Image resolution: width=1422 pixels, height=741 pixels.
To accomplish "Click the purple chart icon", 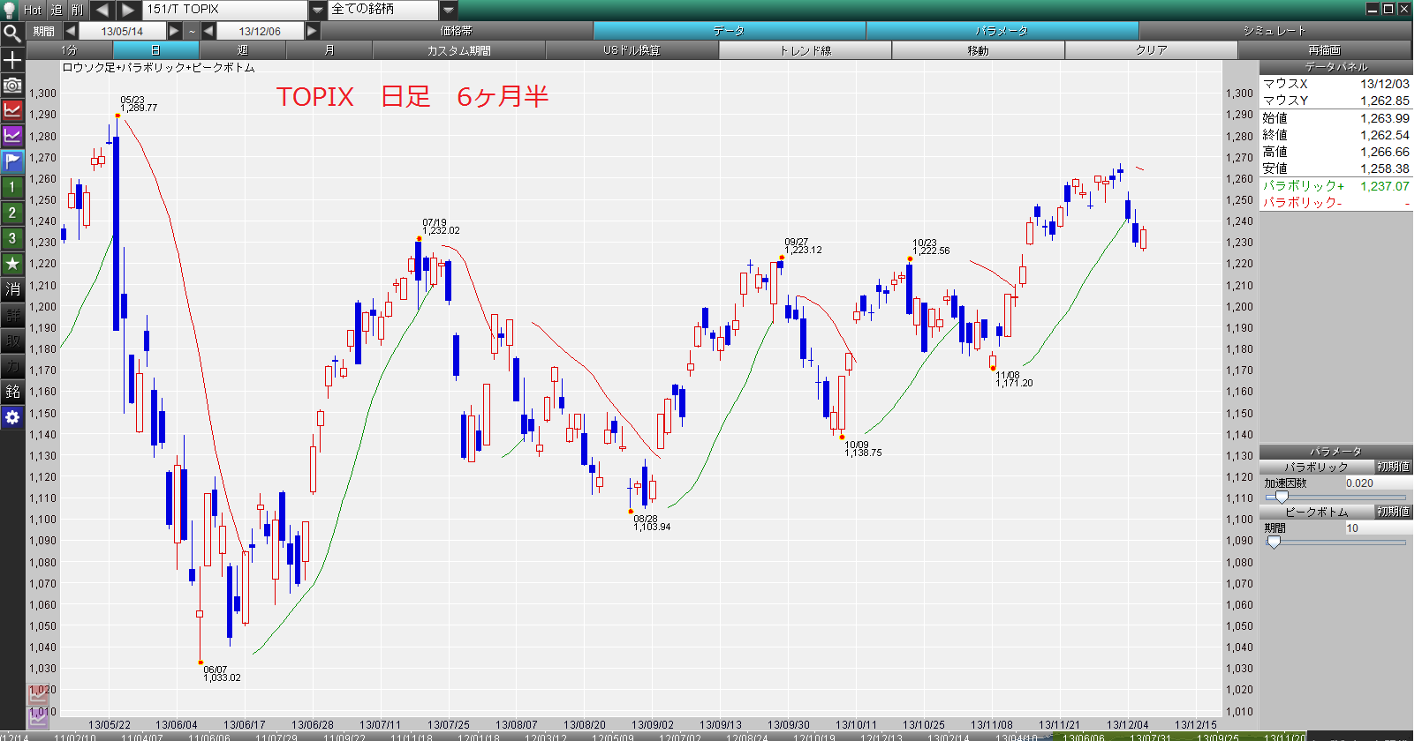I will [x=12, y=136].
